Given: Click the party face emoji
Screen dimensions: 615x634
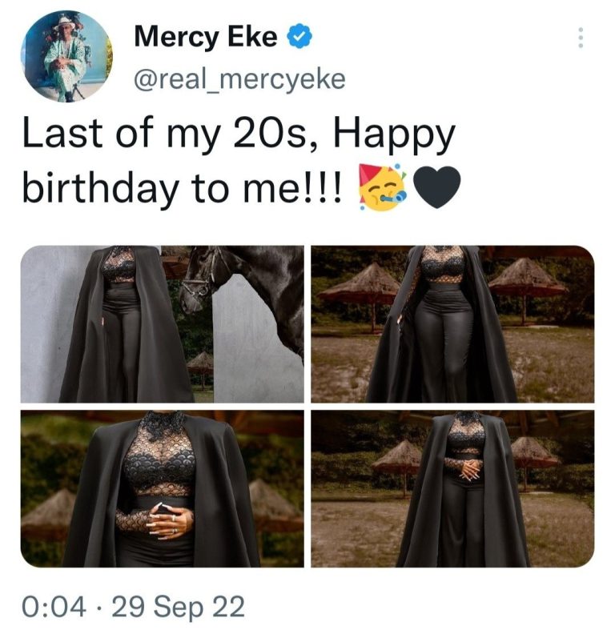Looking at the screenshot, I should (x=383, y=191).
